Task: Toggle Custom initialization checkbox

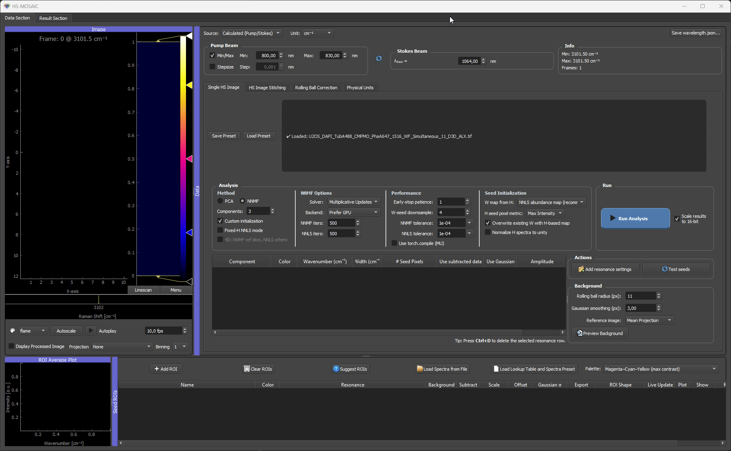Action: [220, 221]
